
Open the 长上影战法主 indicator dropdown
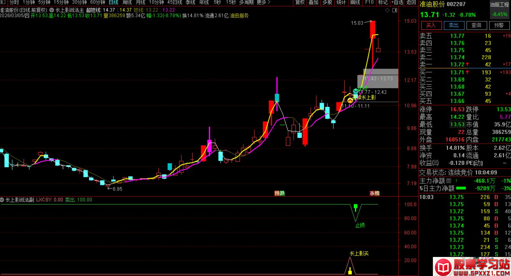coord(52,10)
